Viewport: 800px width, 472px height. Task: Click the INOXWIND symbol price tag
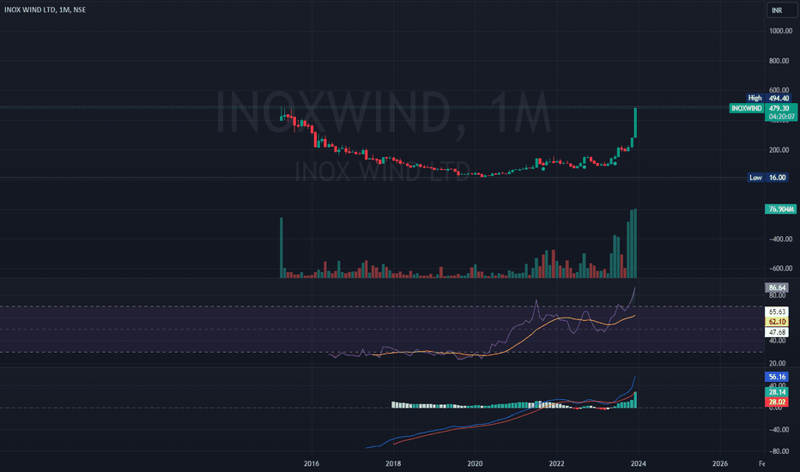click(x=747, y=108)
